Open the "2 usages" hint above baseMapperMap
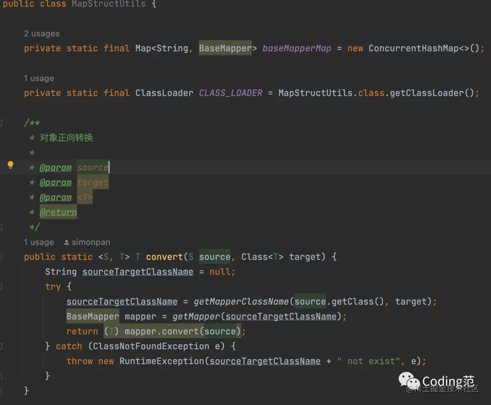 pos(42,34)
